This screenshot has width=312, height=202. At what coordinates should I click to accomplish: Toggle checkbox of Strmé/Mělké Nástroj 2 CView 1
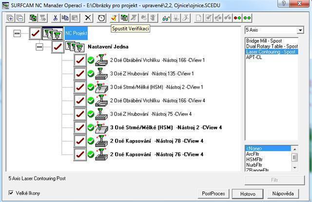pos(80,87)
